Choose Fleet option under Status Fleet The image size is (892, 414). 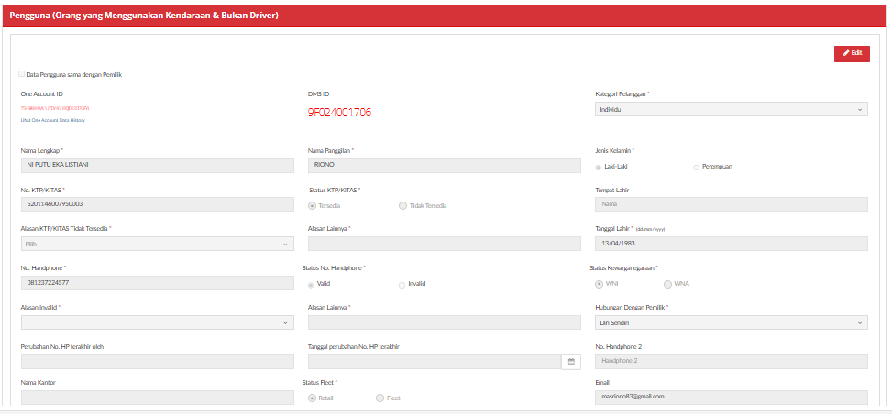tap(380, 398)
